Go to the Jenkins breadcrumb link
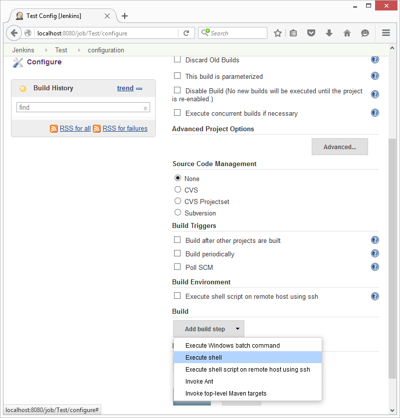 pos(23,50)
